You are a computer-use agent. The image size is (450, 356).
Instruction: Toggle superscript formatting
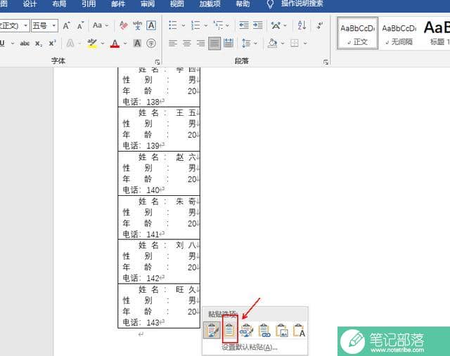(x=52, y=44)
